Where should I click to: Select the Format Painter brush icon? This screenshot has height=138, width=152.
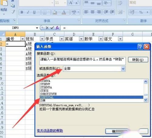[13, 12]
